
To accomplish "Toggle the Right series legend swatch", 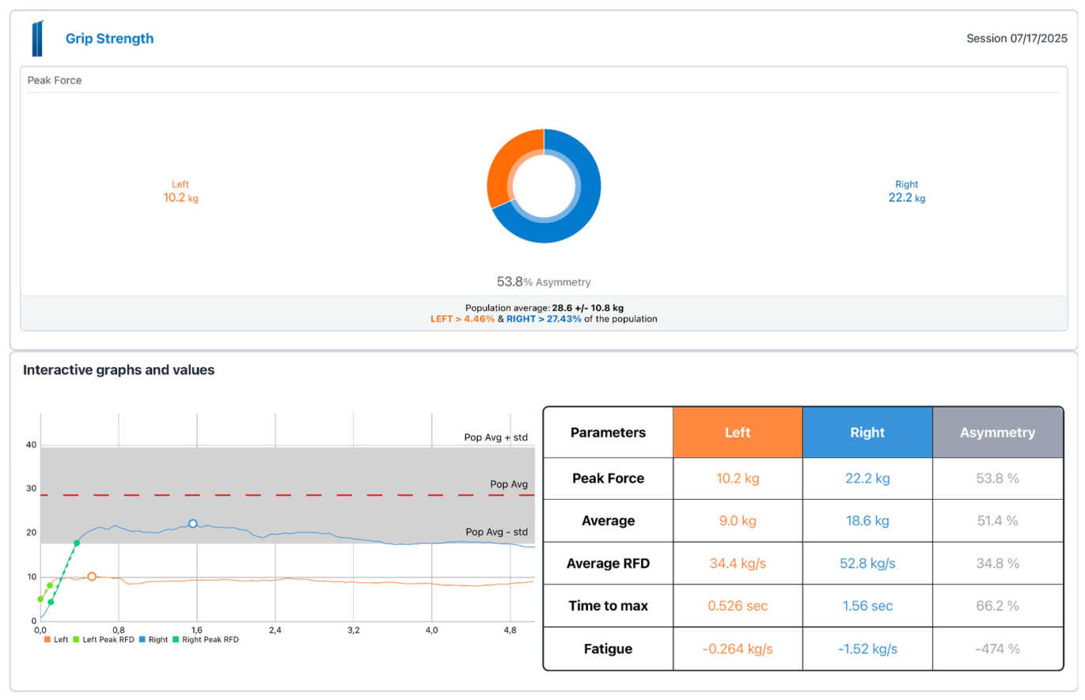I will coord(142,639).
